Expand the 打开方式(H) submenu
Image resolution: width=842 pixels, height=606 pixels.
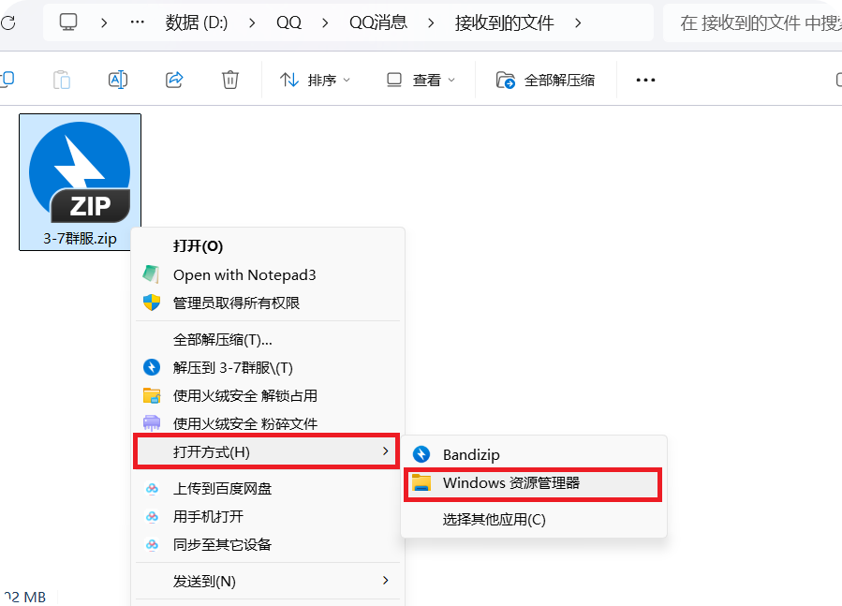tap(267, 452)
